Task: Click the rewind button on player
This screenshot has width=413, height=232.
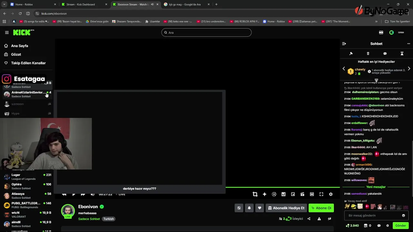Action: (x=64, y=194)
